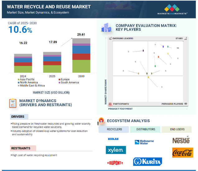Click the 2025 stacked bar
The image size is (198, 171).
point(52,62)
